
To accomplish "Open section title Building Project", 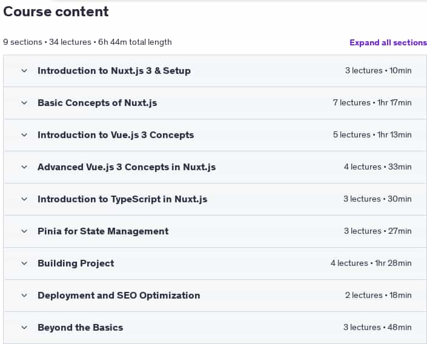I will 76,263.
